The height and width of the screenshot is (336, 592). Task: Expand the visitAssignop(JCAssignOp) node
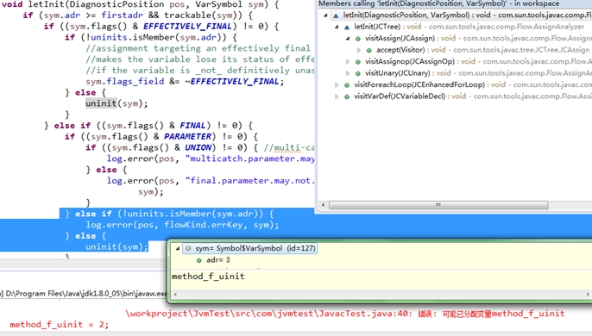pos(348,62)
